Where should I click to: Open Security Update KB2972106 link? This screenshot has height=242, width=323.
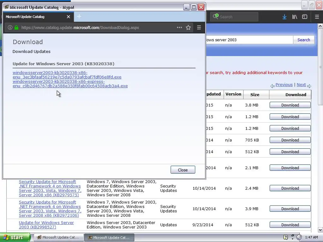tap(50, 209)
